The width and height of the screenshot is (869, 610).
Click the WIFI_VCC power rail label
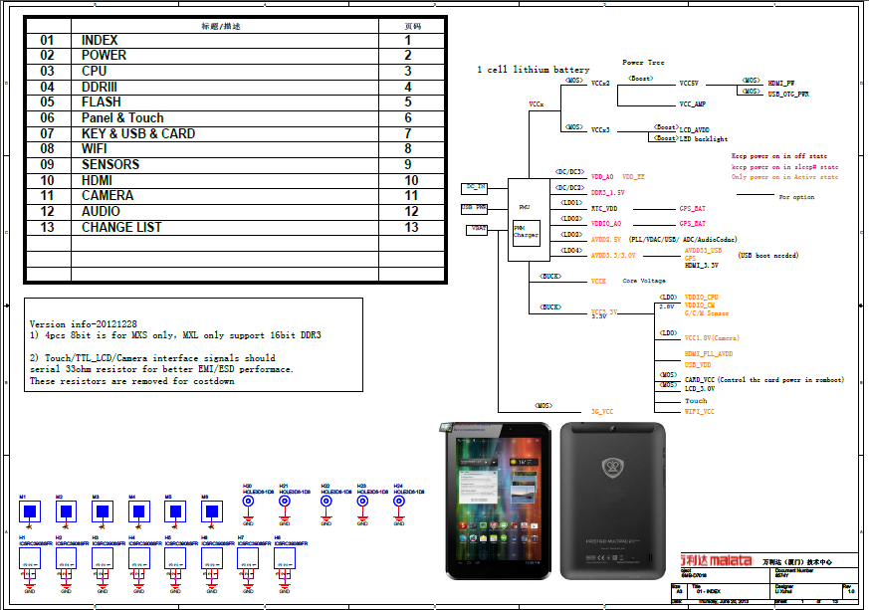coord(701,410)
